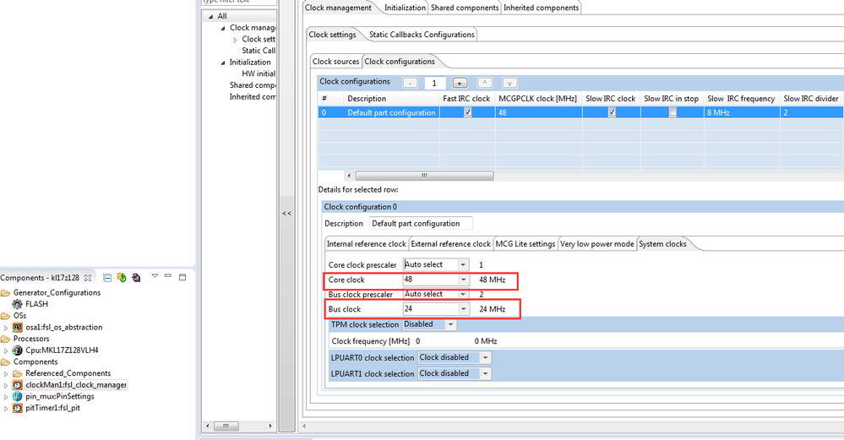
Task: Click the MCGPCLK clock cell value 48
Action: [x=538, y=112]
